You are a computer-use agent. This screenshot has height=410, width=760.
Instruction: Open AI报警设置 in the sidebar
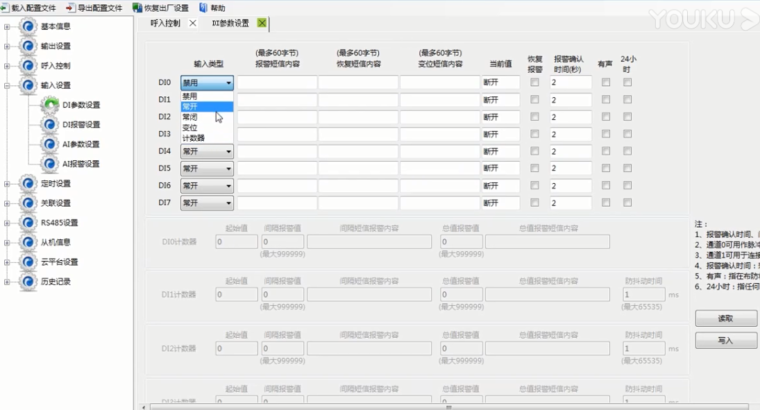(81, 164)
